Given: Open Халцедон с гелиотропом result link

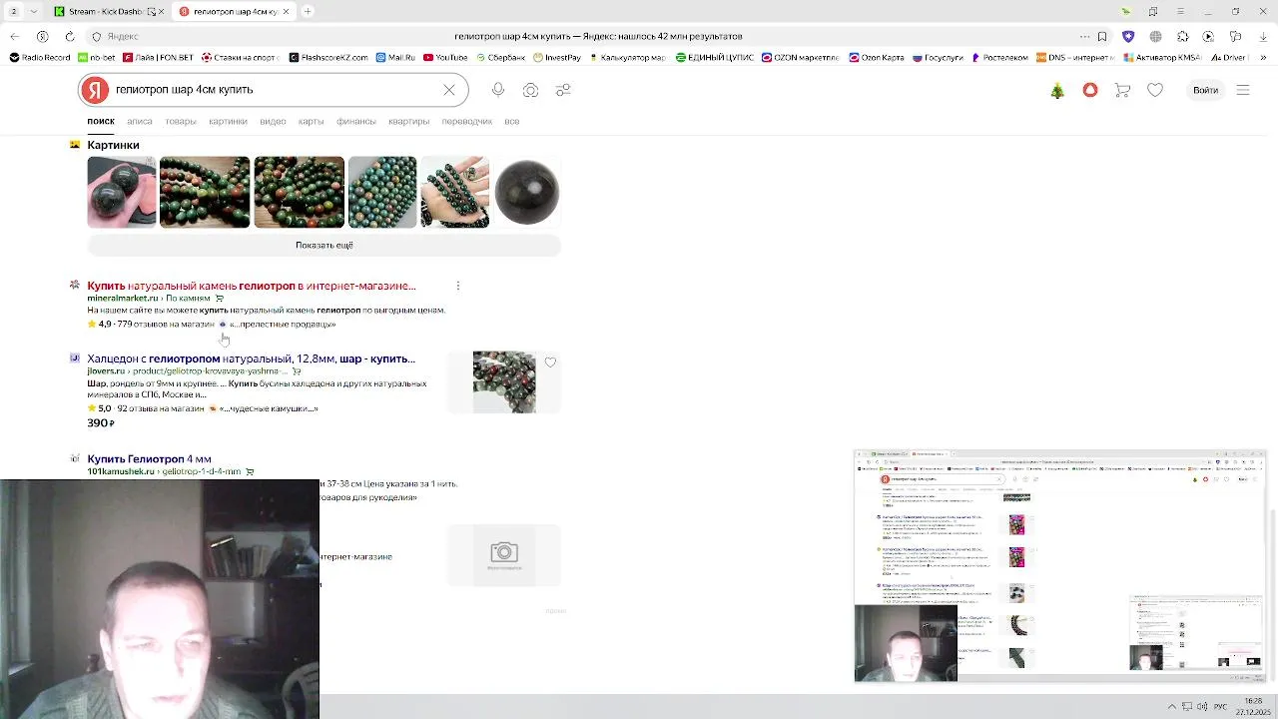Looking at the screenshot, I should 251,359.
